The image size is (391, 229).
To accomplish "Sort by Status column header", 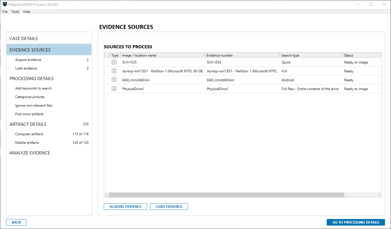I will pyautogui.click(x=362, y=55).
